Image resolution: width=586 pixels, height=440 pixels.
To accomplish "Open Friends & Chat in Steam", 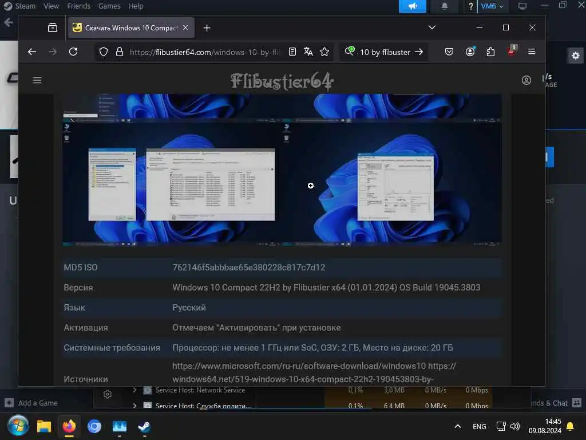I will (x=556, y=403).
